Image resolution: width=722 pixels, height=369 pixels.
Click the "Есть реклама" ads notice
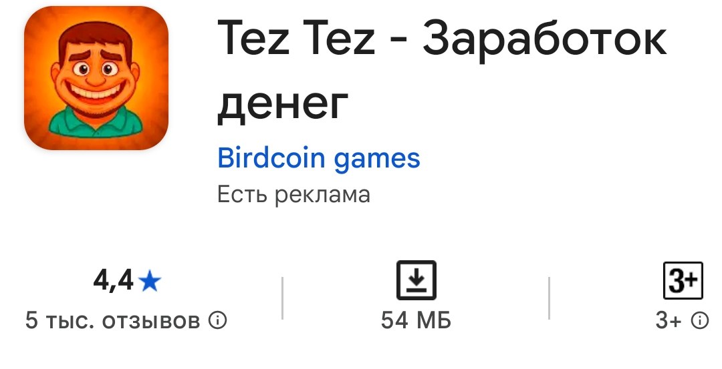coord(293,194)
